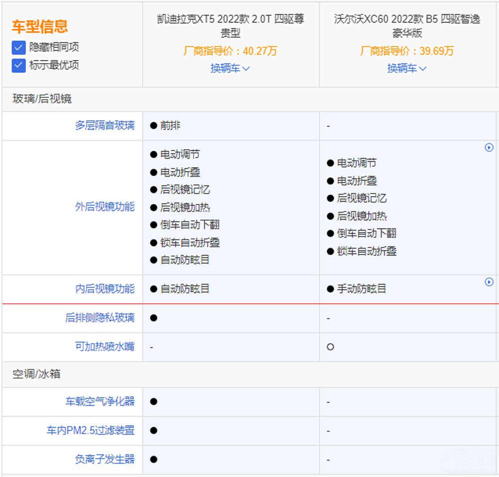
Task: Play the video icon beside 外后视镜功能 row
Action: click(490, 147)
